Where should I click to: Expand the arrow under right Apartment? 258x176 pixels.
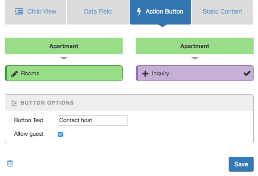[x=195, y=58]
